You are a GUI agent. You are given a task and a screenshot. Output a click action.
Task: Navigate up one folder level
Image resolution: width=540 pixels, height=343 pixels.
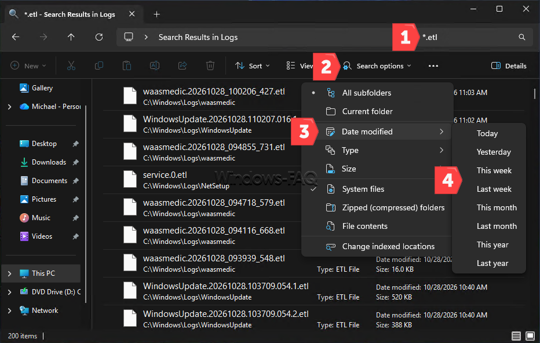(71, 37)
